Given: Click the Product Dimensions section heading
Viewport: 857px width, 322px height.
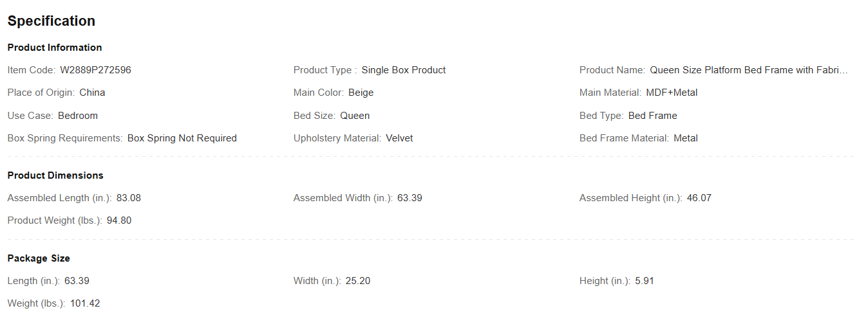Looking at the screenshot, I should (55, 175).
